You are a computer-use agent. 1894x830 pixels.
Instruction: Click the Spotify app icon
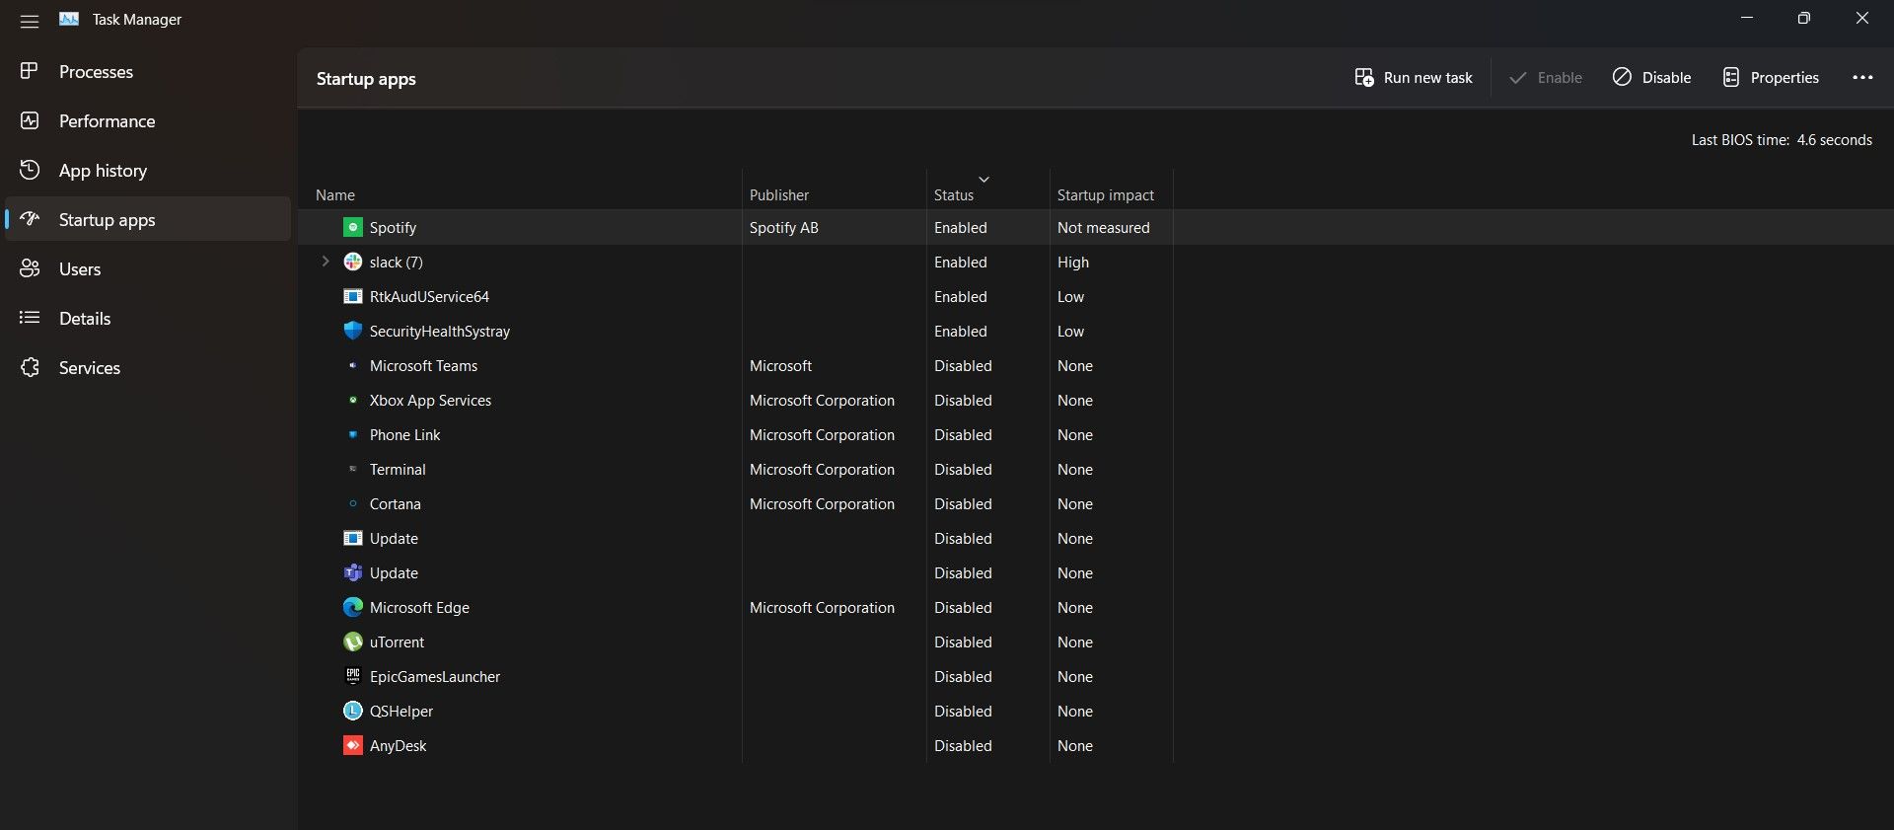(x=353, y=227)
